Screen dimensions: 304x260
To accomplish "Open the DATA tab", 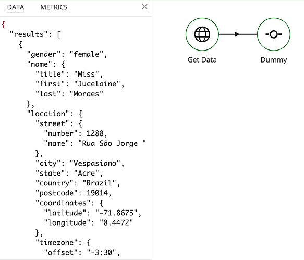I will point(16,7).
